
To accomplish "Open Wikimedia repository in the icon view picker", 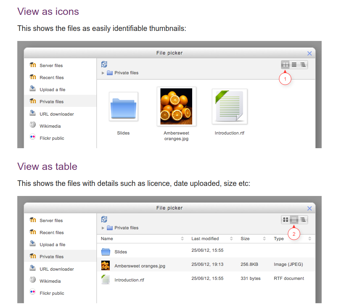I will point(50,126).
